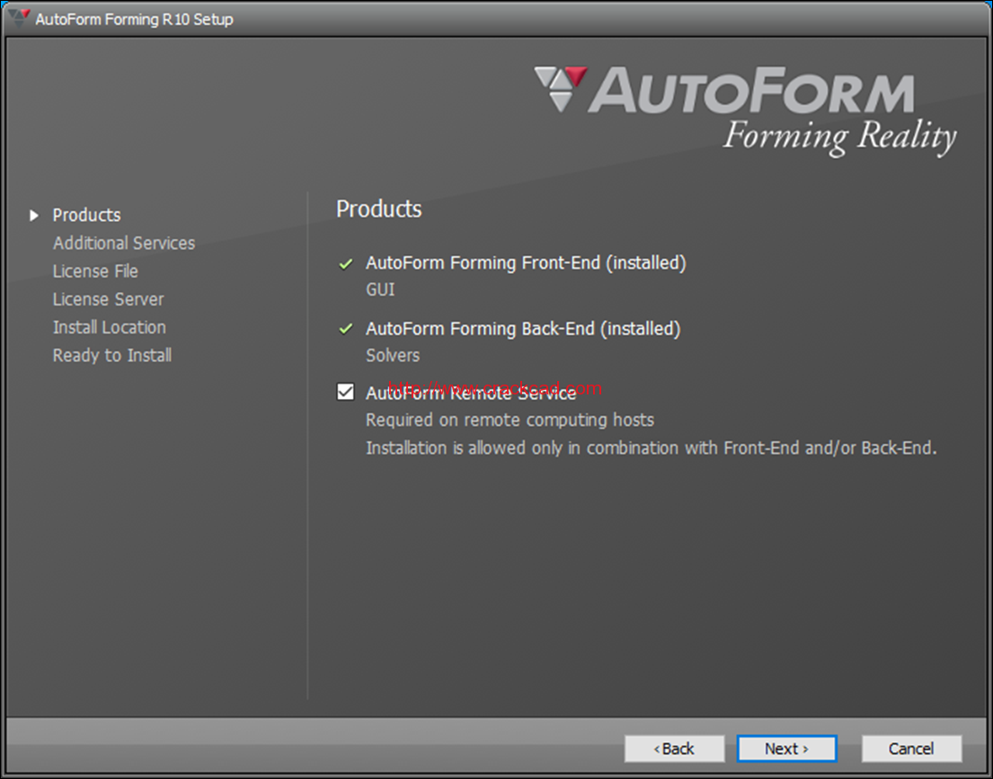Toggle the AutoForm Remote Service checkbox
993x779 pixels.
click(x=346, y=392)
